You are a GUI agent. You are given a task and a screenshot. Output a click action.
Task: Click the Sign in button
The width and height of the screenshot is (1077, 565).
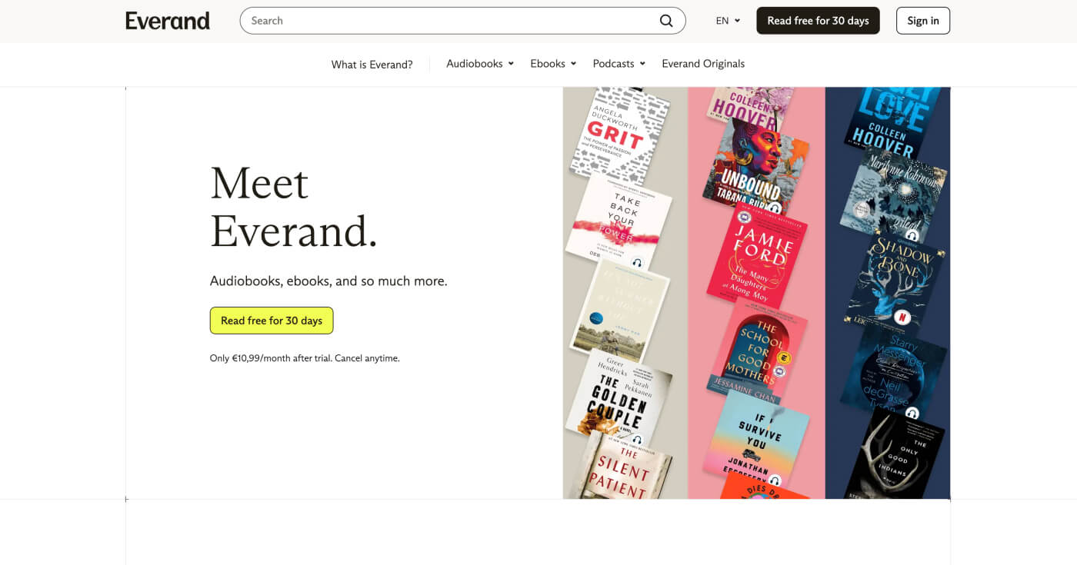click(922, 21)
